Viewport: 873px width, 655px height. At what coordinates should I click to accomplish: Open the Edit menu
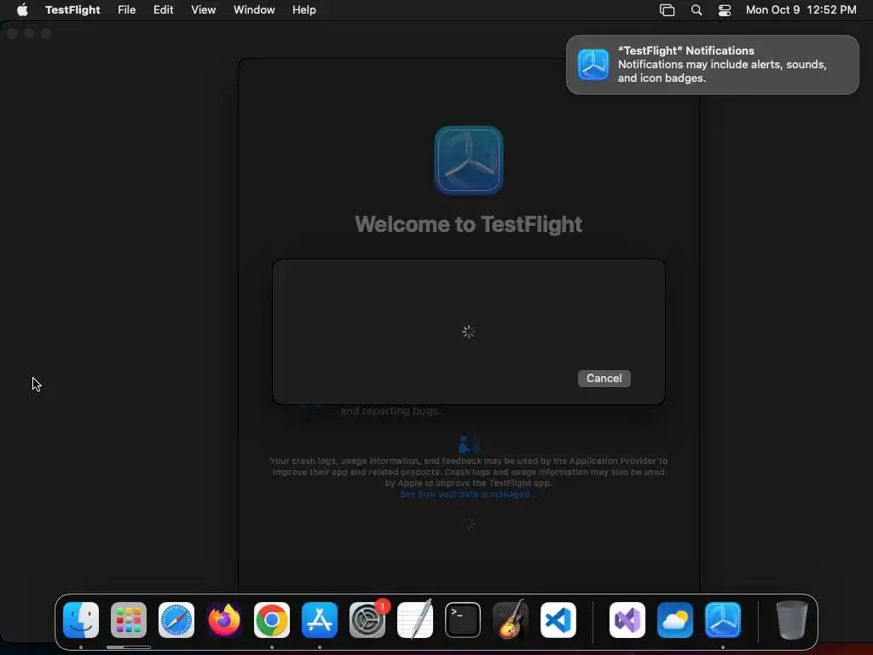pos(163,9)
